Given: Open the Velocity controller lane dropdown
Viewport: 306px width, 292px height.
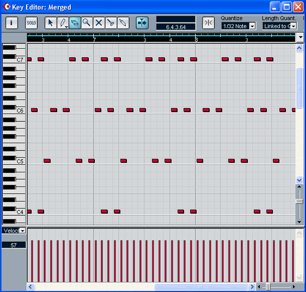Looking at the screenshot, I should pyautogui.click(x=22, y=231).
